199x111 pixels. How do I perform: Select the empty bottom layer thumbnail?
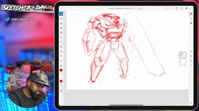183,62
